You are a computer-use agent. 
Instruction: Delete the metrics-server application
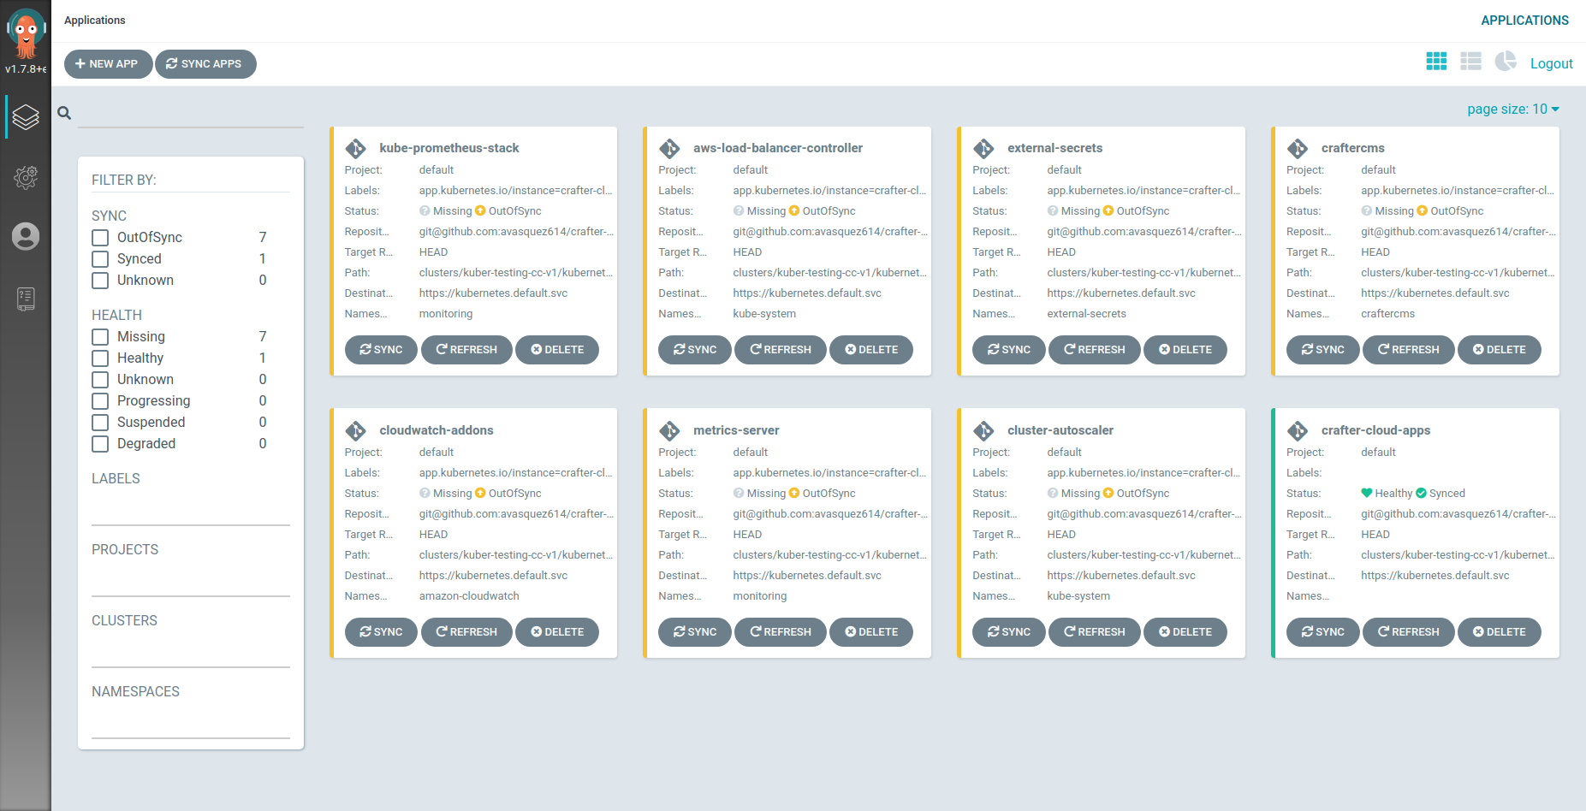[x=871, y=632]
